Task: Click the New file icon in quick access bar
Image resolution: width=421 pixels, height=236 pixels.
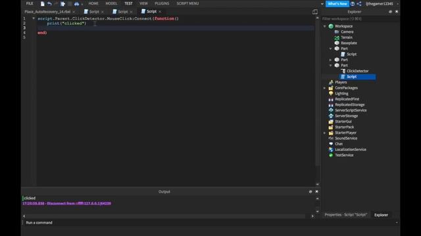Action: click(x=42, y=4)
